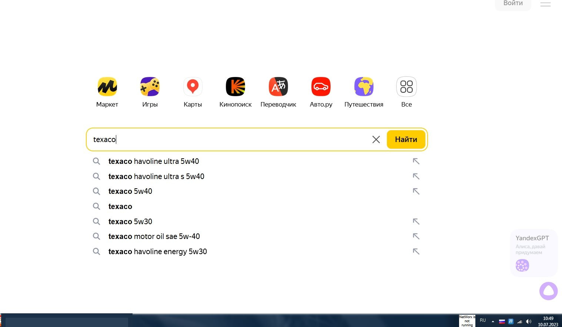Click the Alice voice assistant purple button
The image size is (562, 327).
click(549, 291)
